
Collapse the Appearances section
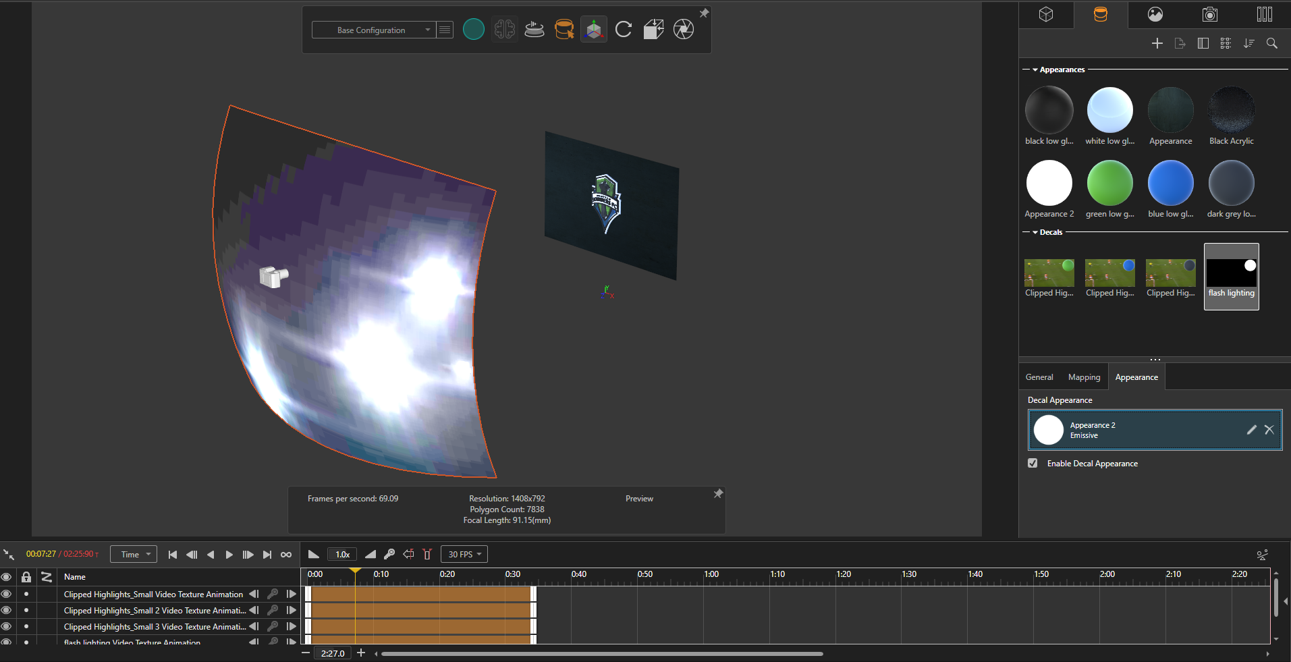pos(1035,70)
